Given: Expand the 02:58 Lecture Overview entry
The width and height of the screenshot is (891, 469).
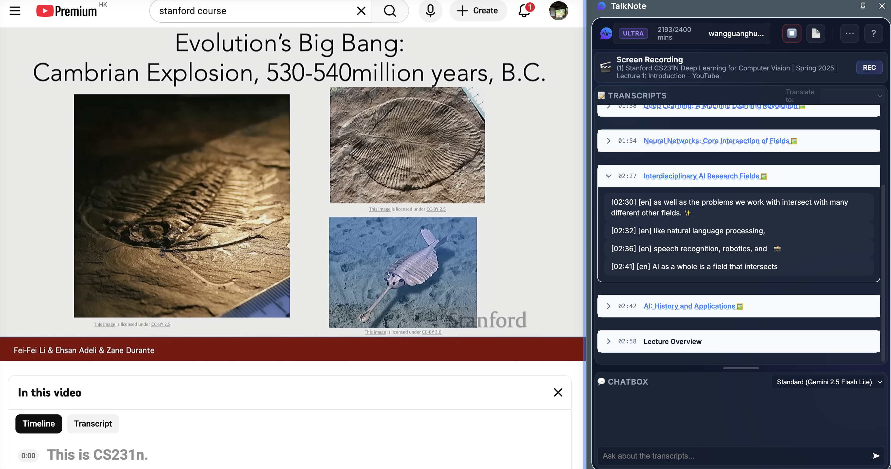Looking at the screenshot, I should [x=608, y=341].
